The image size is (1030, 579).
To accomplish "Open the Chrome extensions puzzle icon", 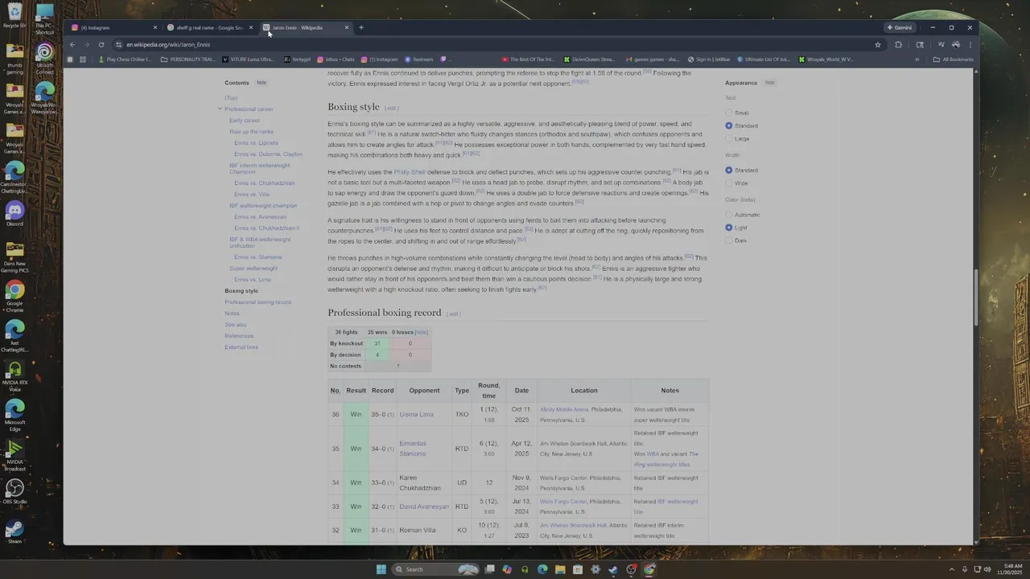I will 898,44.
